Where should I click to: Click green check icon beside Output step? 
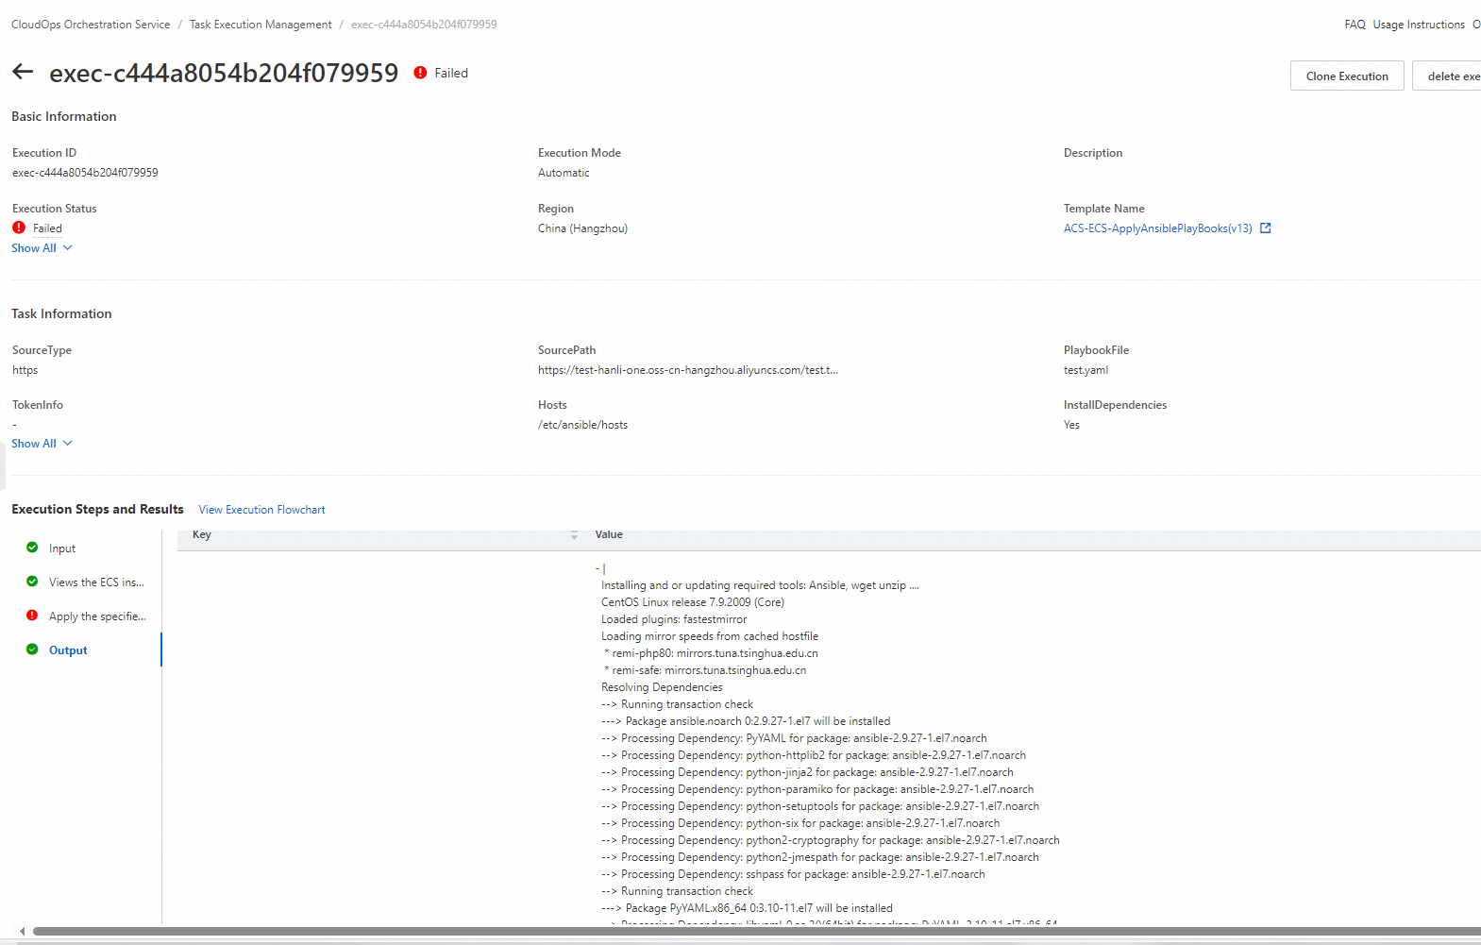click(x=32, y=650)
